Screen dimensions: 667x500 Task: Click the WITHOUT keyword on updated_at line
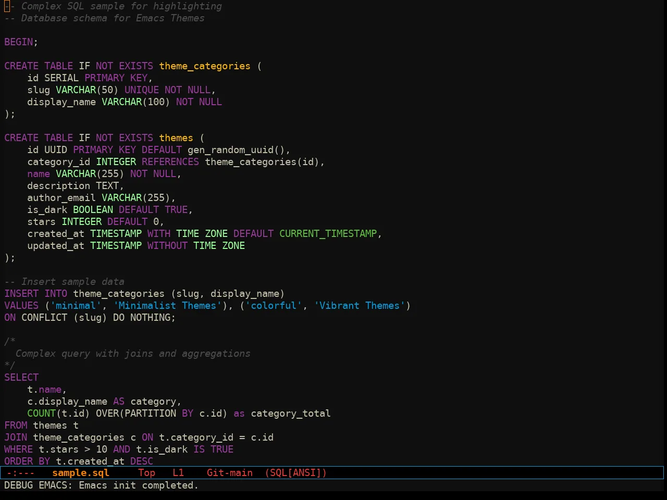click(167, 246)
